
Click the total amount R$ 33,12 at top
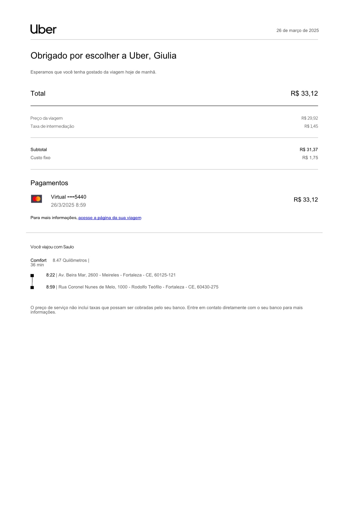click(304, 93)
